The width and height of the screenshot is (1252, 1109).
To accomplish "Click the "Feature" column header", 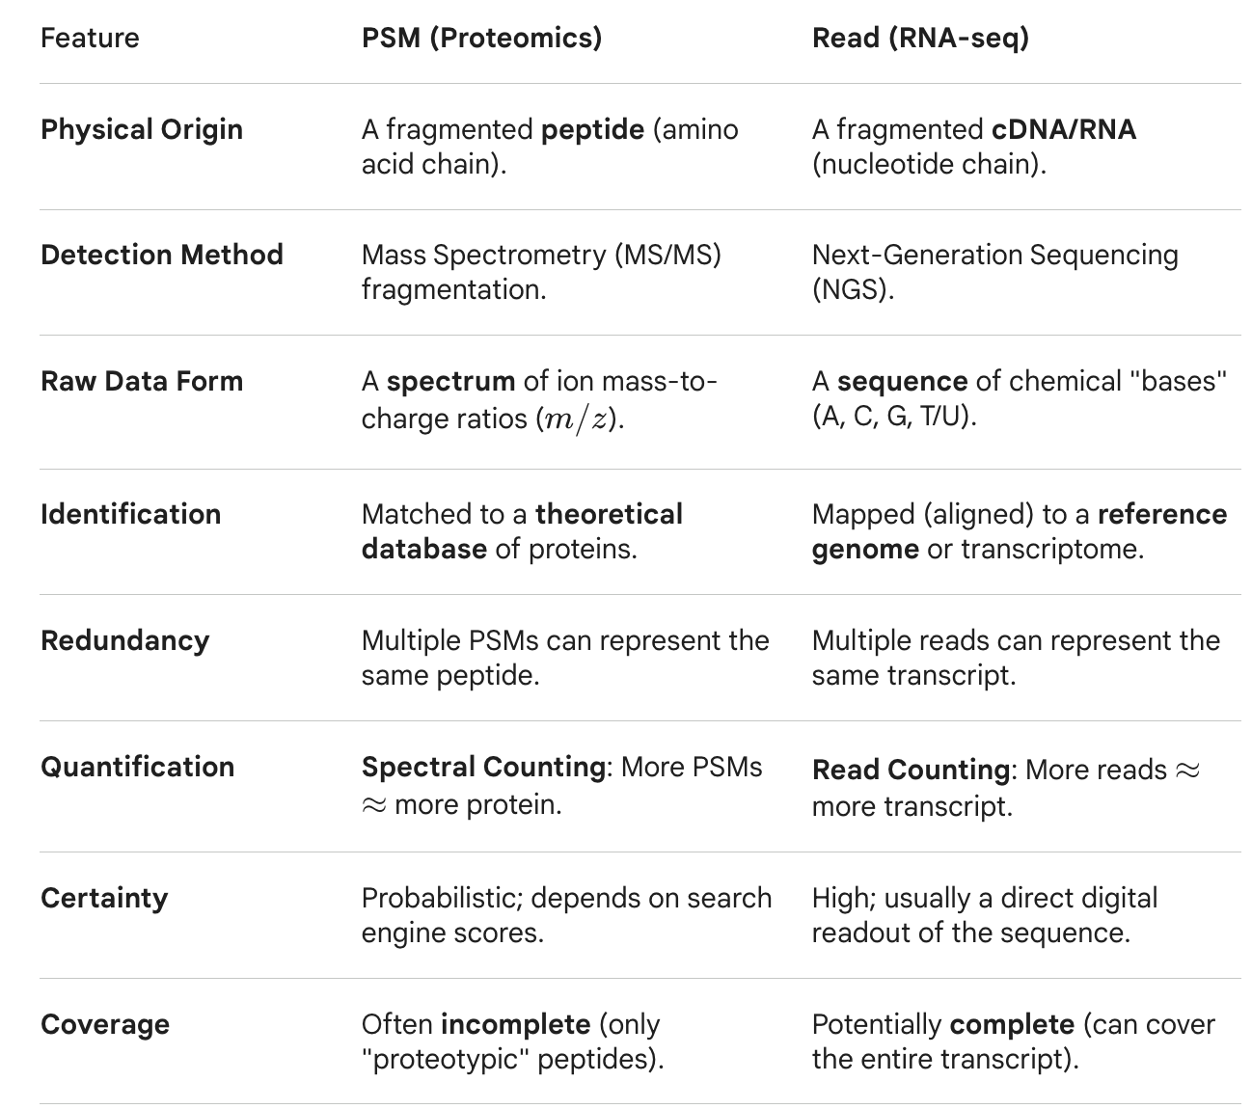I will (x=90, y=38).
